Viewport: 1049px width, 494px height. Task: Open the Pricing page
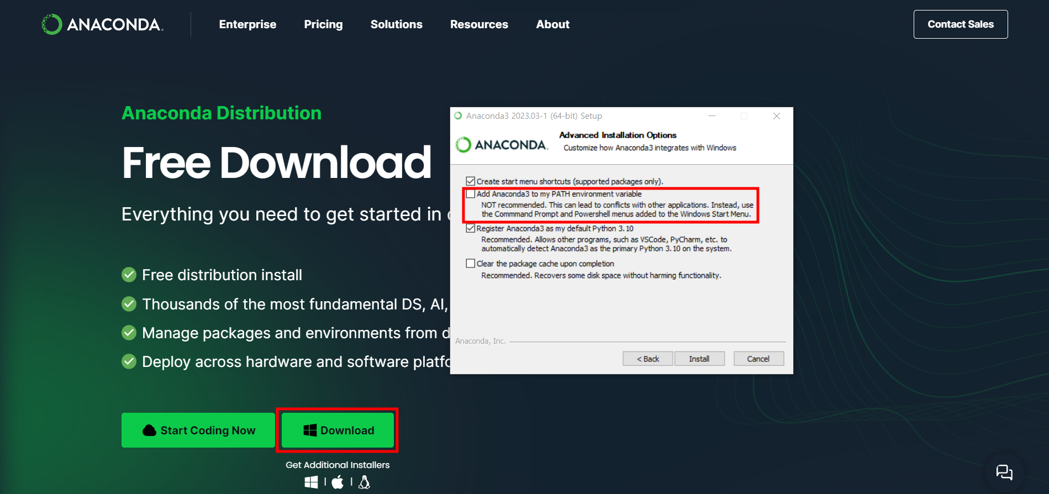(x=323, y=24)
